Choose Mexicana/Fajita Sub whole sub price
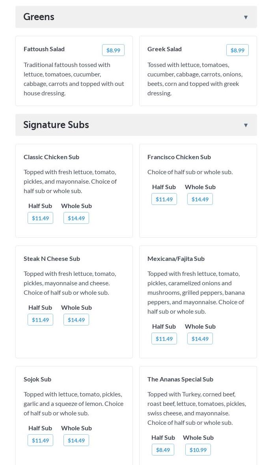 (x=200, y=339)
